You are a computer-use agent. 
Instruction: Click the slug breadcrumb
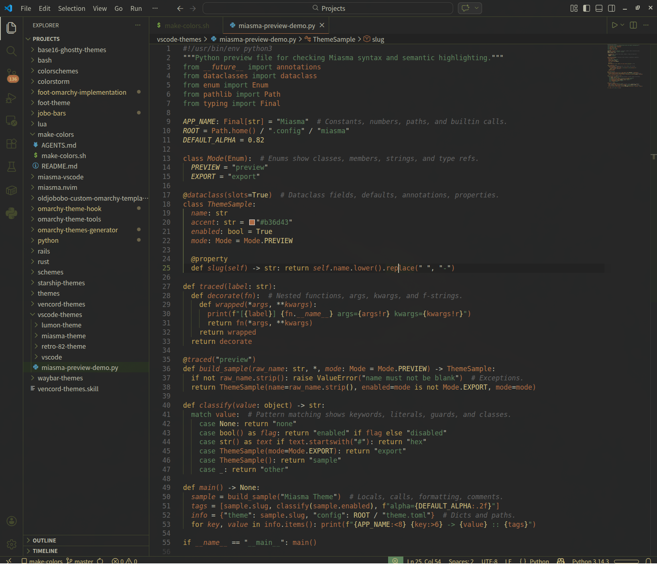pos(378,39)
